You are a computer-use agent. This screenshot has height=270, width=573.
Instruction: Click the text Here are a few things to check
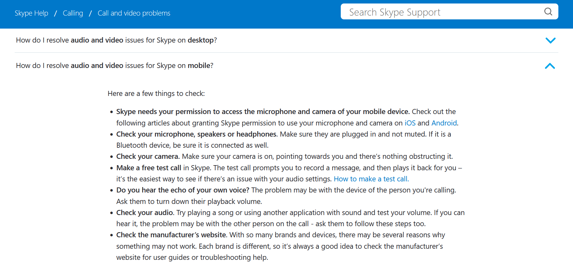(x=156, y=94)
